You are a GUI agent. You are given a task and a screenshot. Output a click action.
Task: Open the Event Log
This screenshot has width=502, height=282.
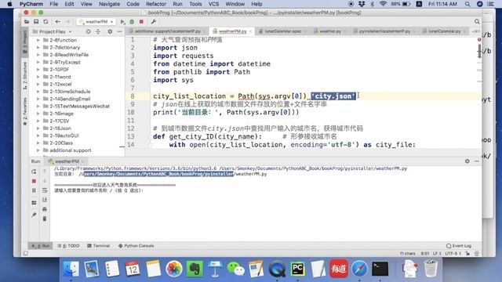(x=459, y=246)
